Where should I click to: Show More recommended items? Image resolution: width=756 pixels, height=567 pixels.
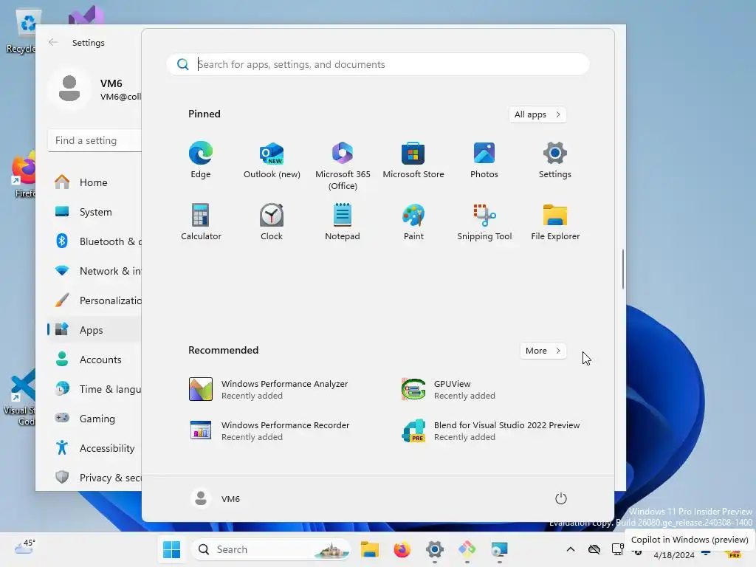[543, 351]
